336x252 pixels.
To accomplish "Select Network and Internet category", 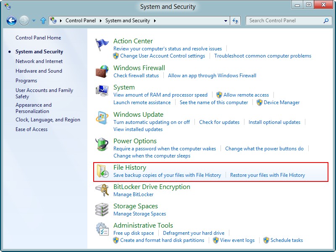I will [39, 61].
